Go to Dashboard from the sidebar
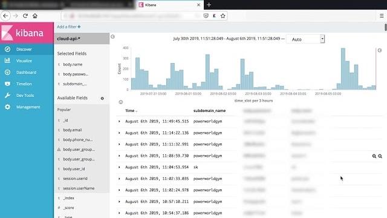 click(27, 72)
